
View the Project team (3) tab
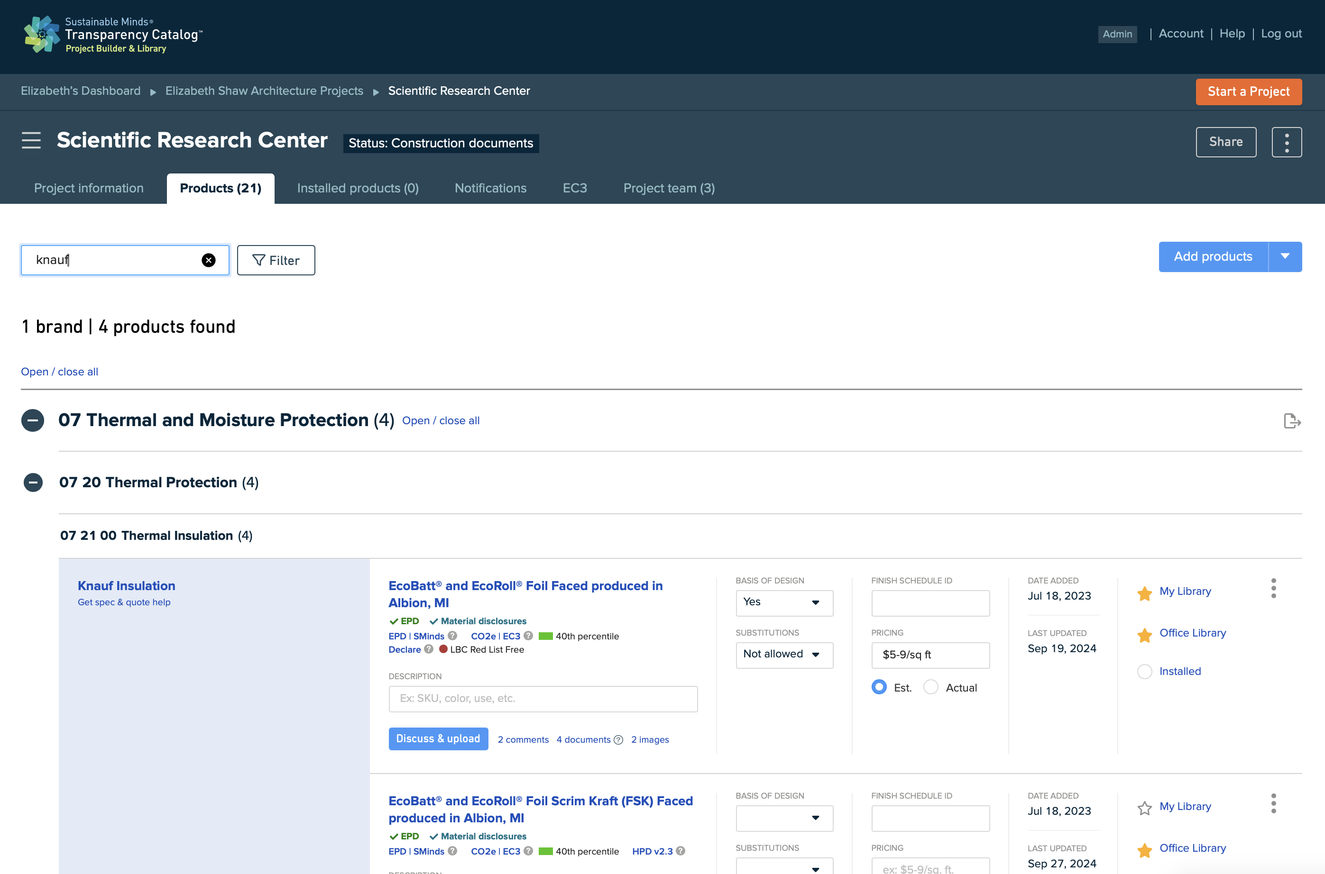(669, 188)
